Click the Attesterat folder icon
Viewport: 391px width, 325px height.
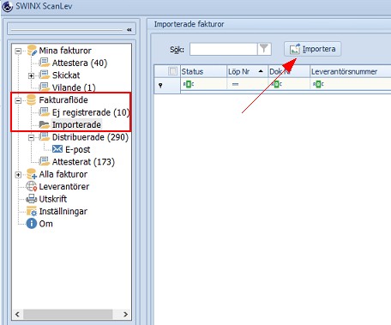point(45,161)
